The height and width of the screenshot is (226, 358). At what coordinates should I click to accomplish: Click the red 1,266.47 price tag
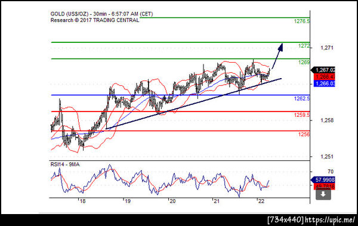325,77
